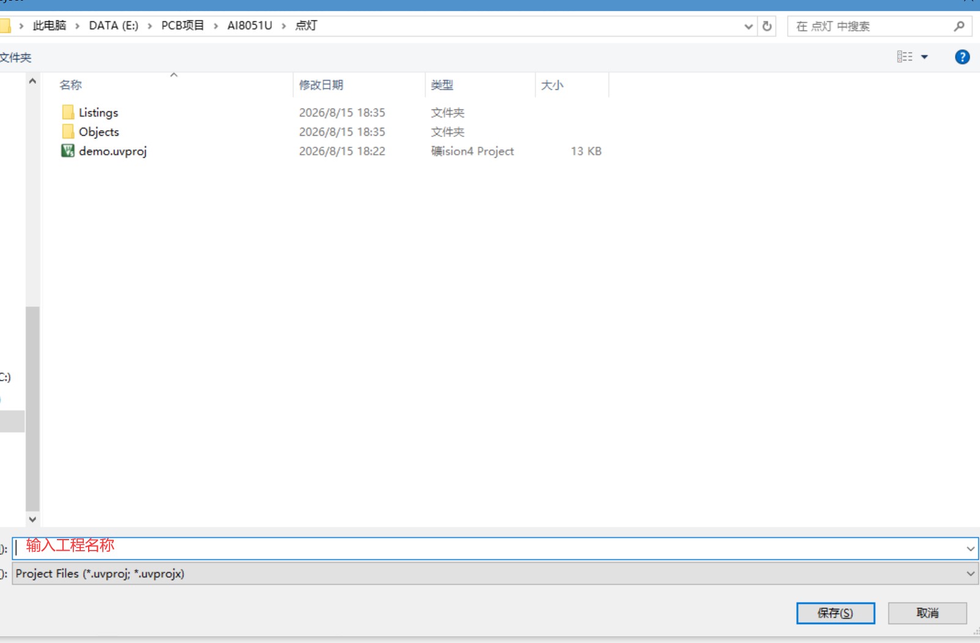
Task: Navigate to DATA (E:) in the address bar
Action: [114, 26]
